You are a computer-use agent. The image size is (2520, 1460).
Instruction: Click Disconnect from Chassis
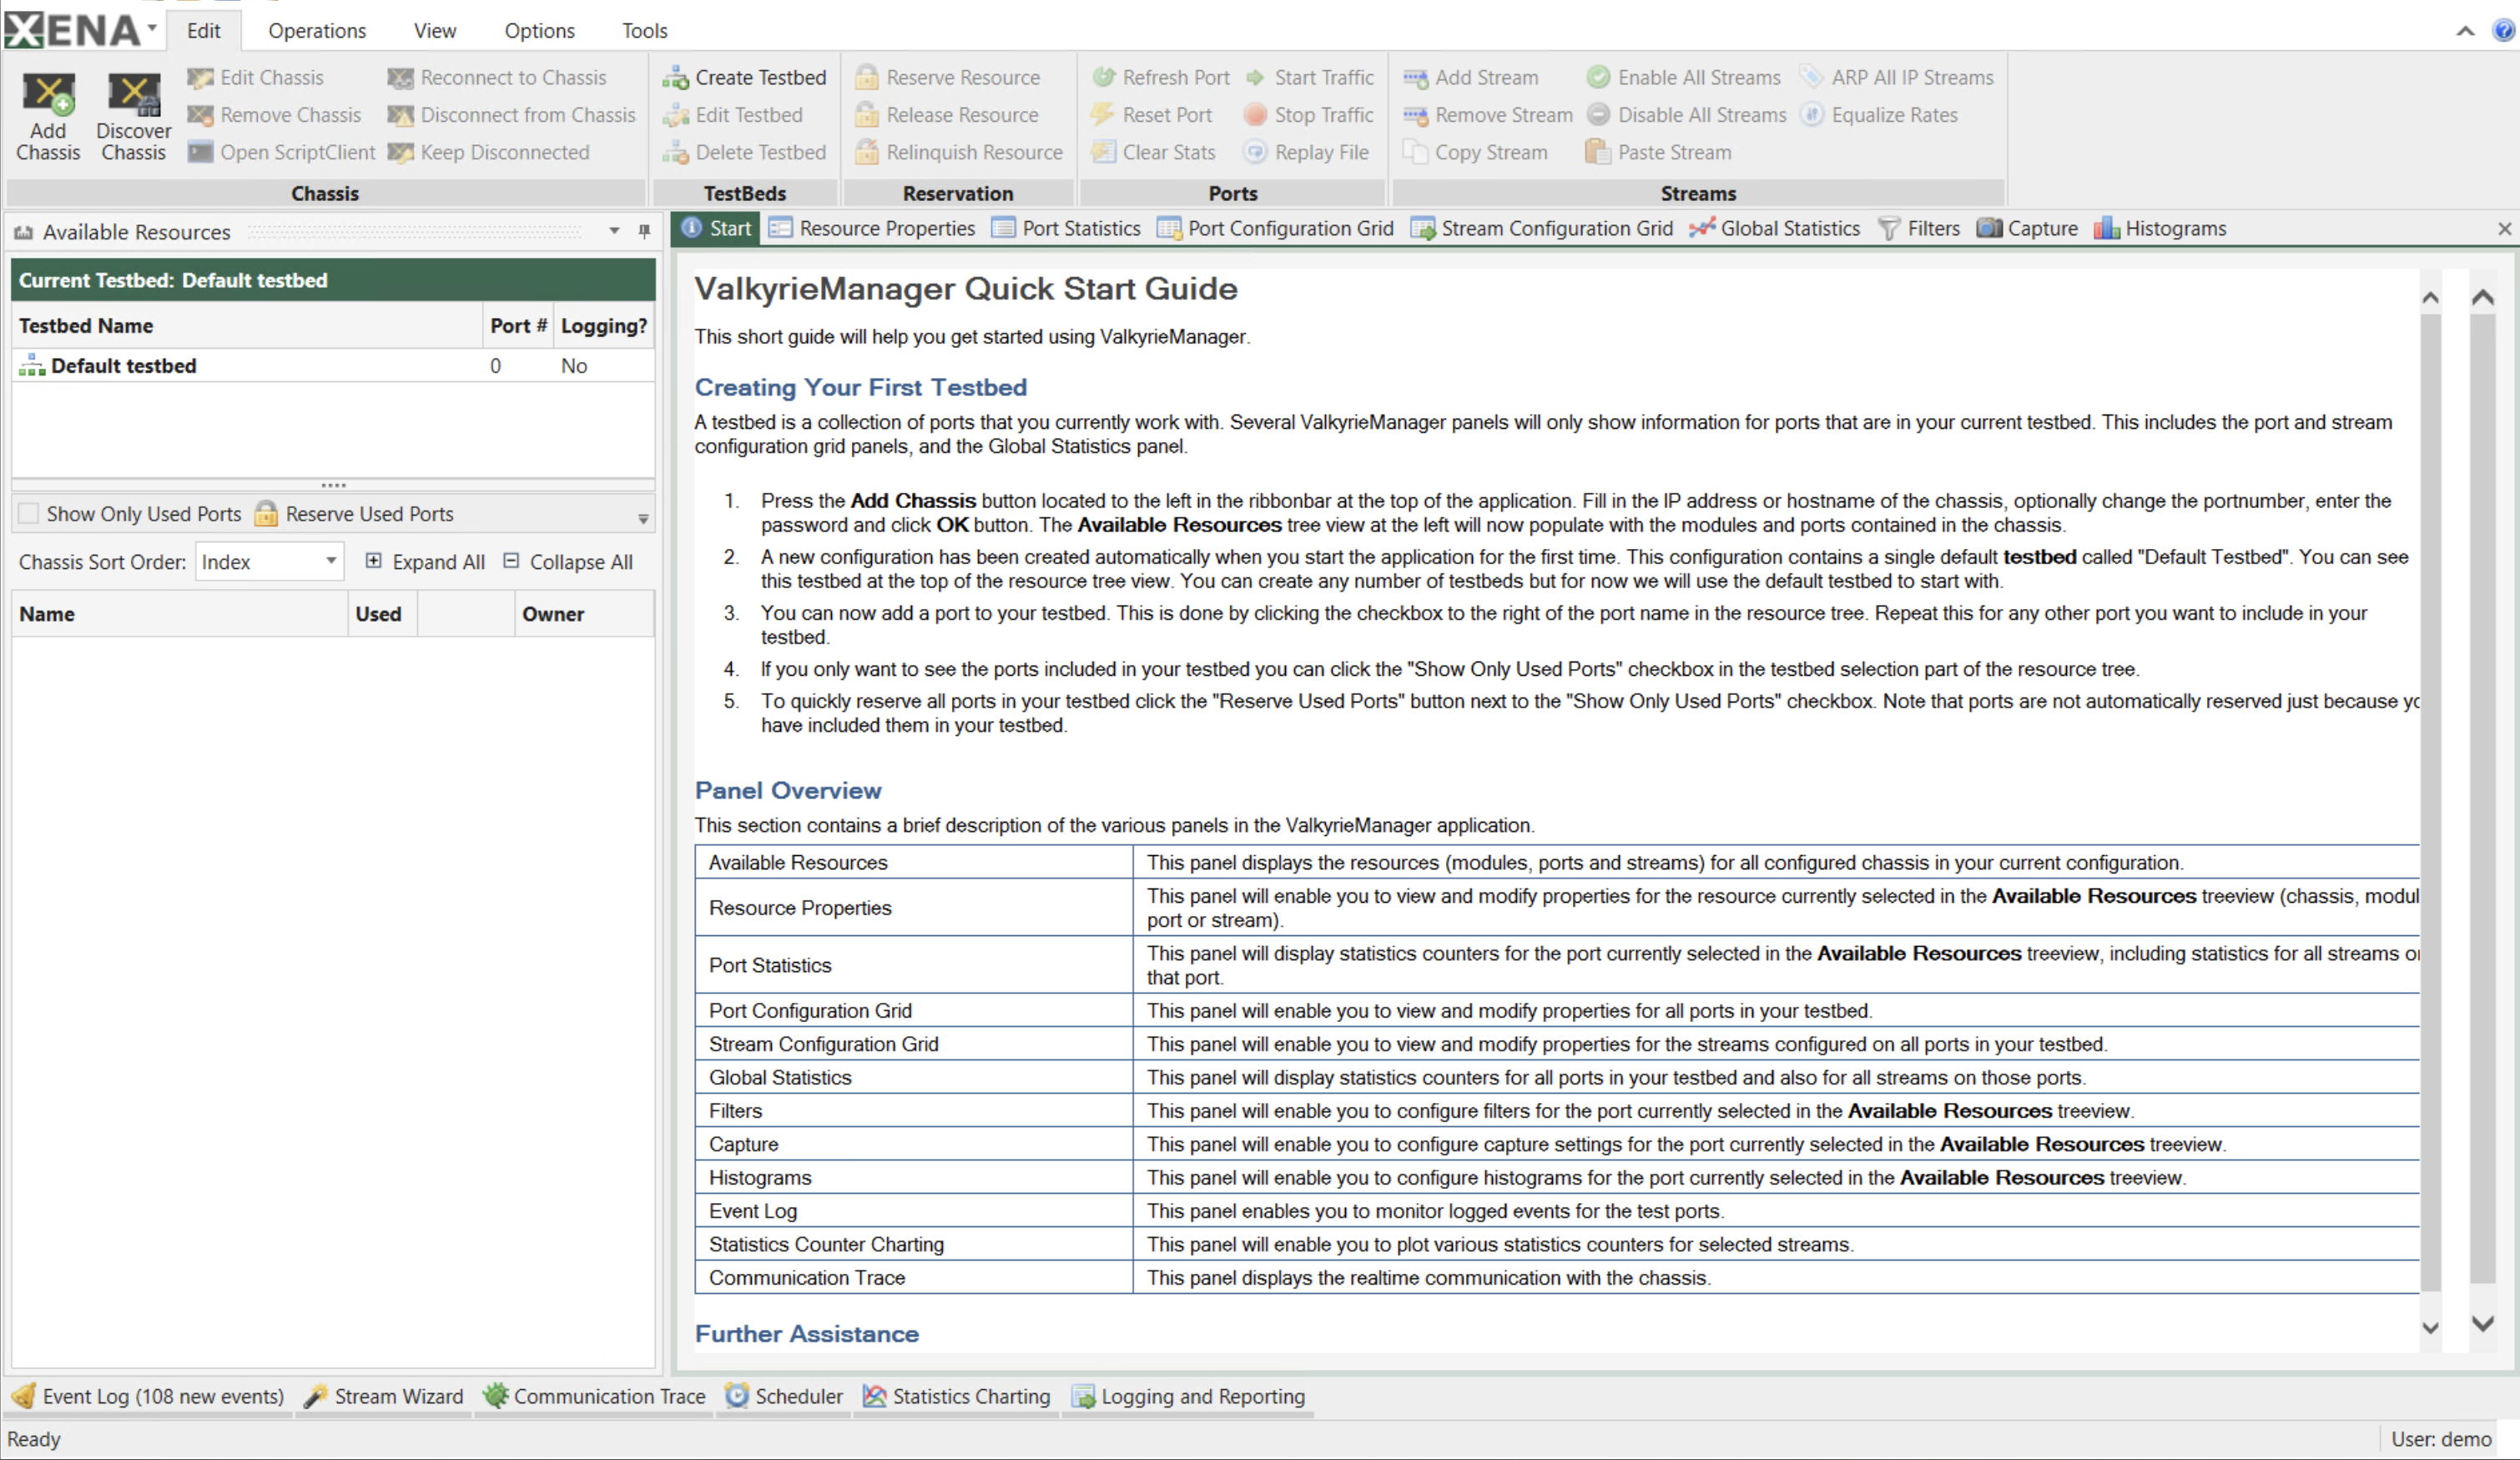pos(511,115)
